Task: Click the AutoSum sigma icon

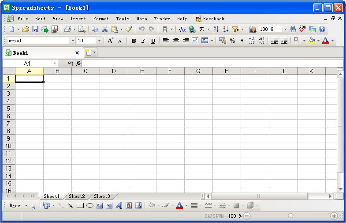Action: pyautogui.click(x=202, y=29)
